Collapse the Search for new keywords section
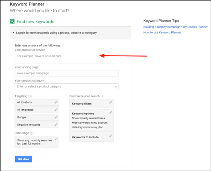This screenshot has width=211, height=171. [x=13, y=33]
